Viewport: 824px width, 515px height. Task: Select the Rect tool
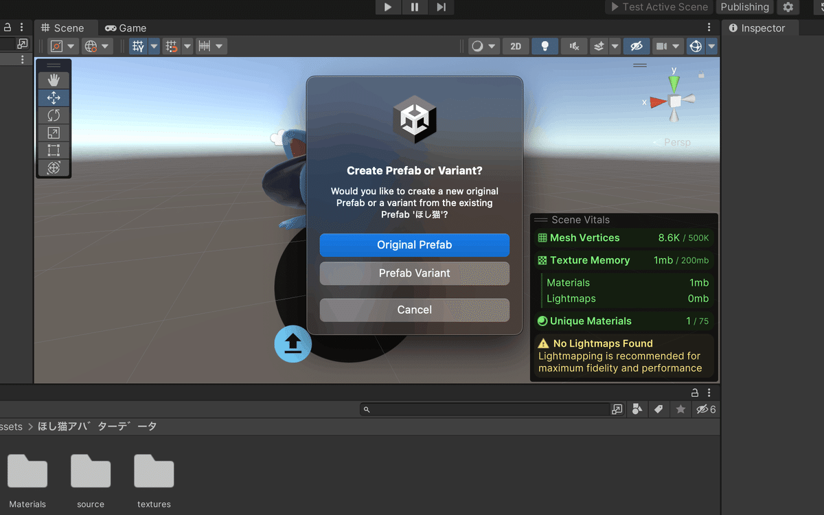pyautogui.click(x=54, y=150)
